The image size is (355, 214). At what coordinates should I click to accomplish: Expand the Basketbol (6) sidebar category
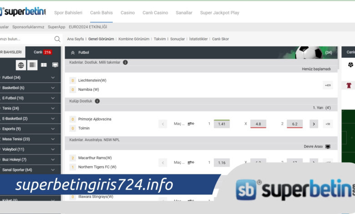(x=53, y=87)
